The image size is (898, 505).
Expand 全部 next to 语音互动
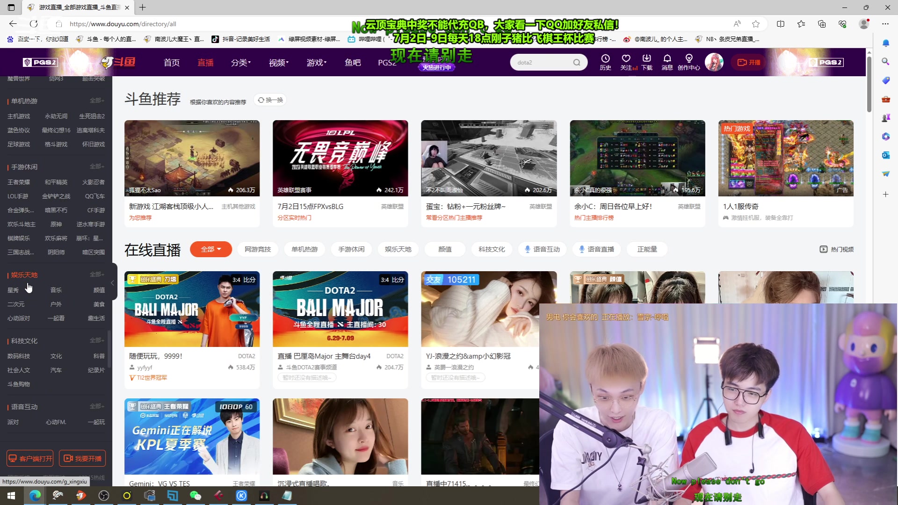(97, 406)
